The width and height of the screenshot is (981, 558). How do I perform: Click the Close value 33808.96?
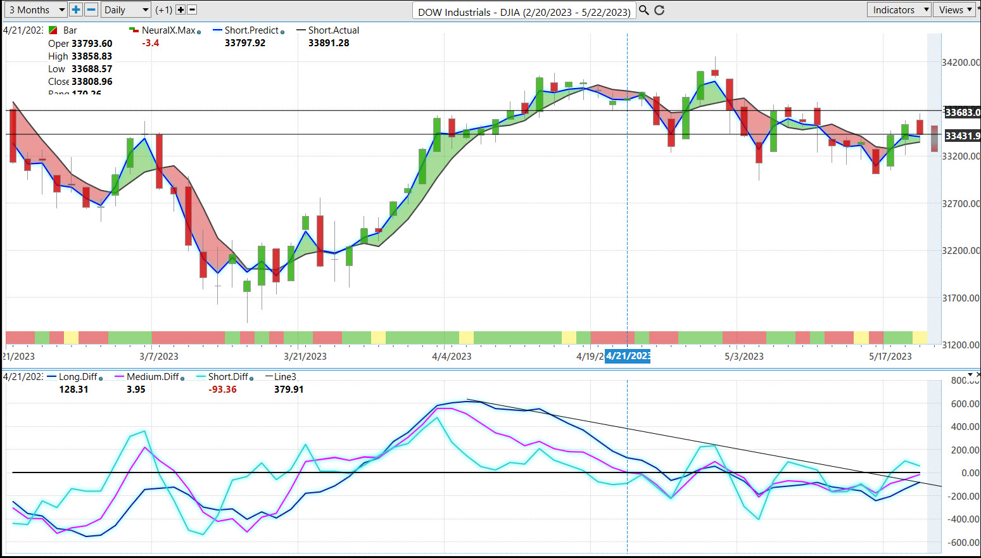[92, 82]
